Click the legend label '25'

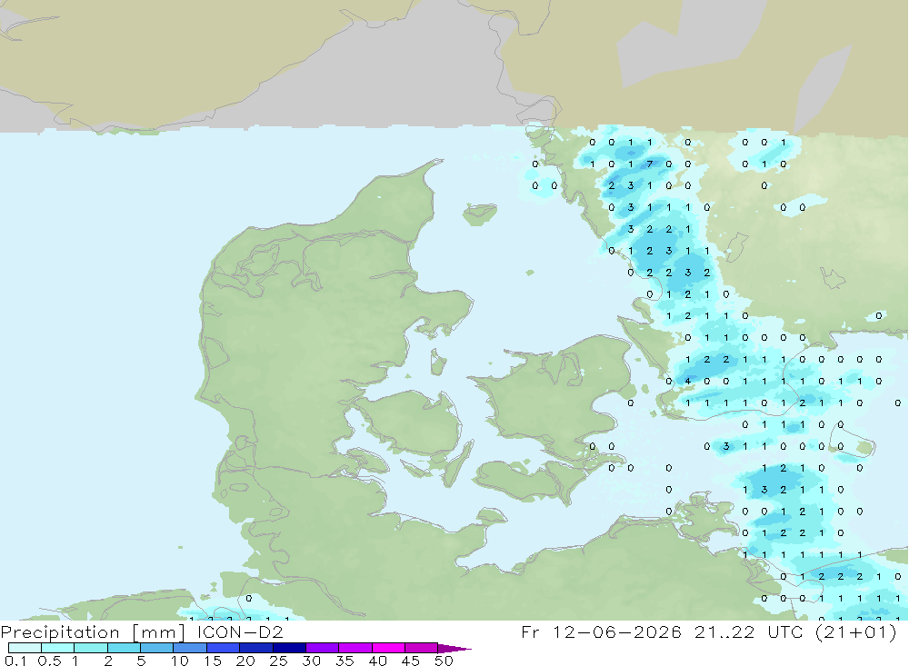(278, 661)
